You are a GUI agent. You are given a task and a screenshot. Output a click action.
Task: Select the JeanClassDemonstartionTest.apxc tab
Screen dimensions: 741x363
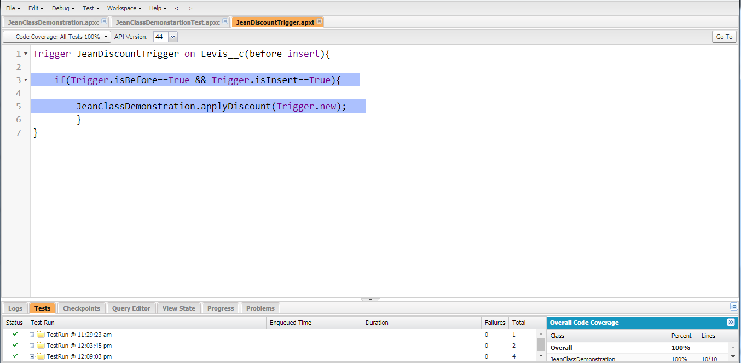pyautogui.click(x=167, y=22)
